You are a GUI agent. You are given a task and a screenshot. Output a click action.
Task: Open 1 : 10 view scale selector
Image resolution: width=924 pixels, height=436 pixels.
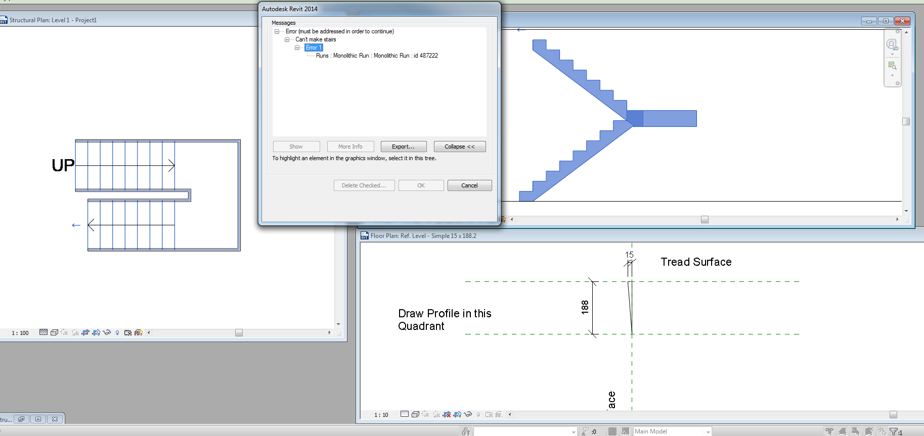click(x=381, y=415)
